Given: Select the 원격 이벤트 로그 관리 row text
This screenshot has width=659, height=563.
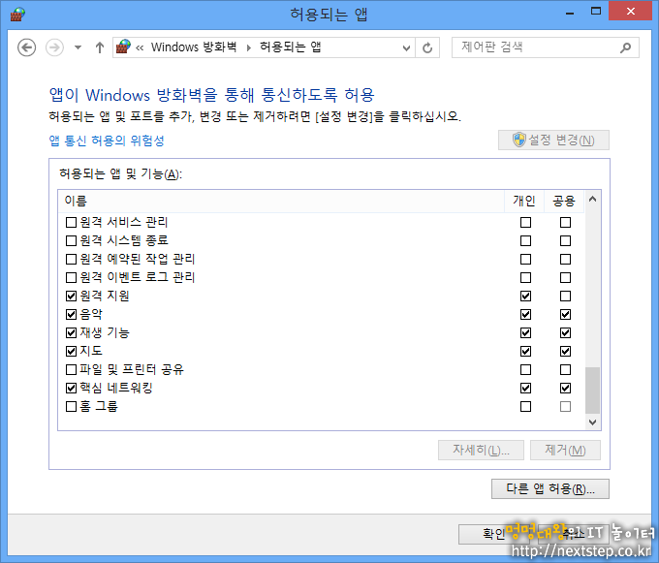Looking at the screenshot, I should pyautogui.click(x=138, y=277).
